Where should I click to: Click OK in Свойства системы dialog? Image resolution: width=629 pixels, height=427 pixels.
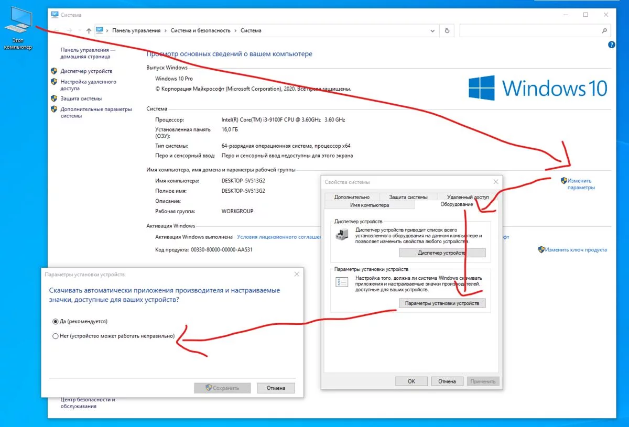click(411, 381)
